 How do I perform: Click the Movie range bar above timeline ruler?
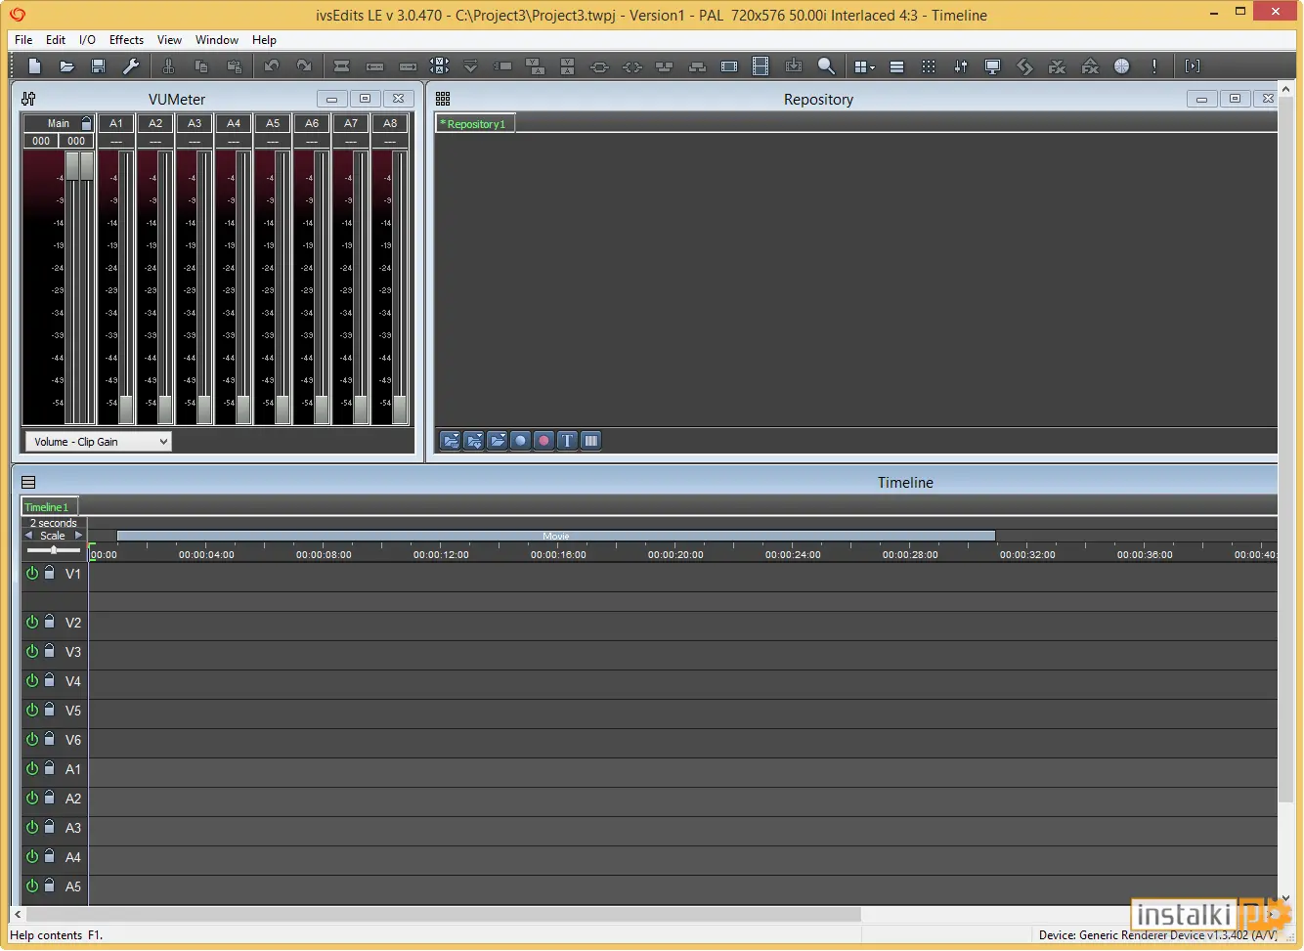[x=555, y=536]
